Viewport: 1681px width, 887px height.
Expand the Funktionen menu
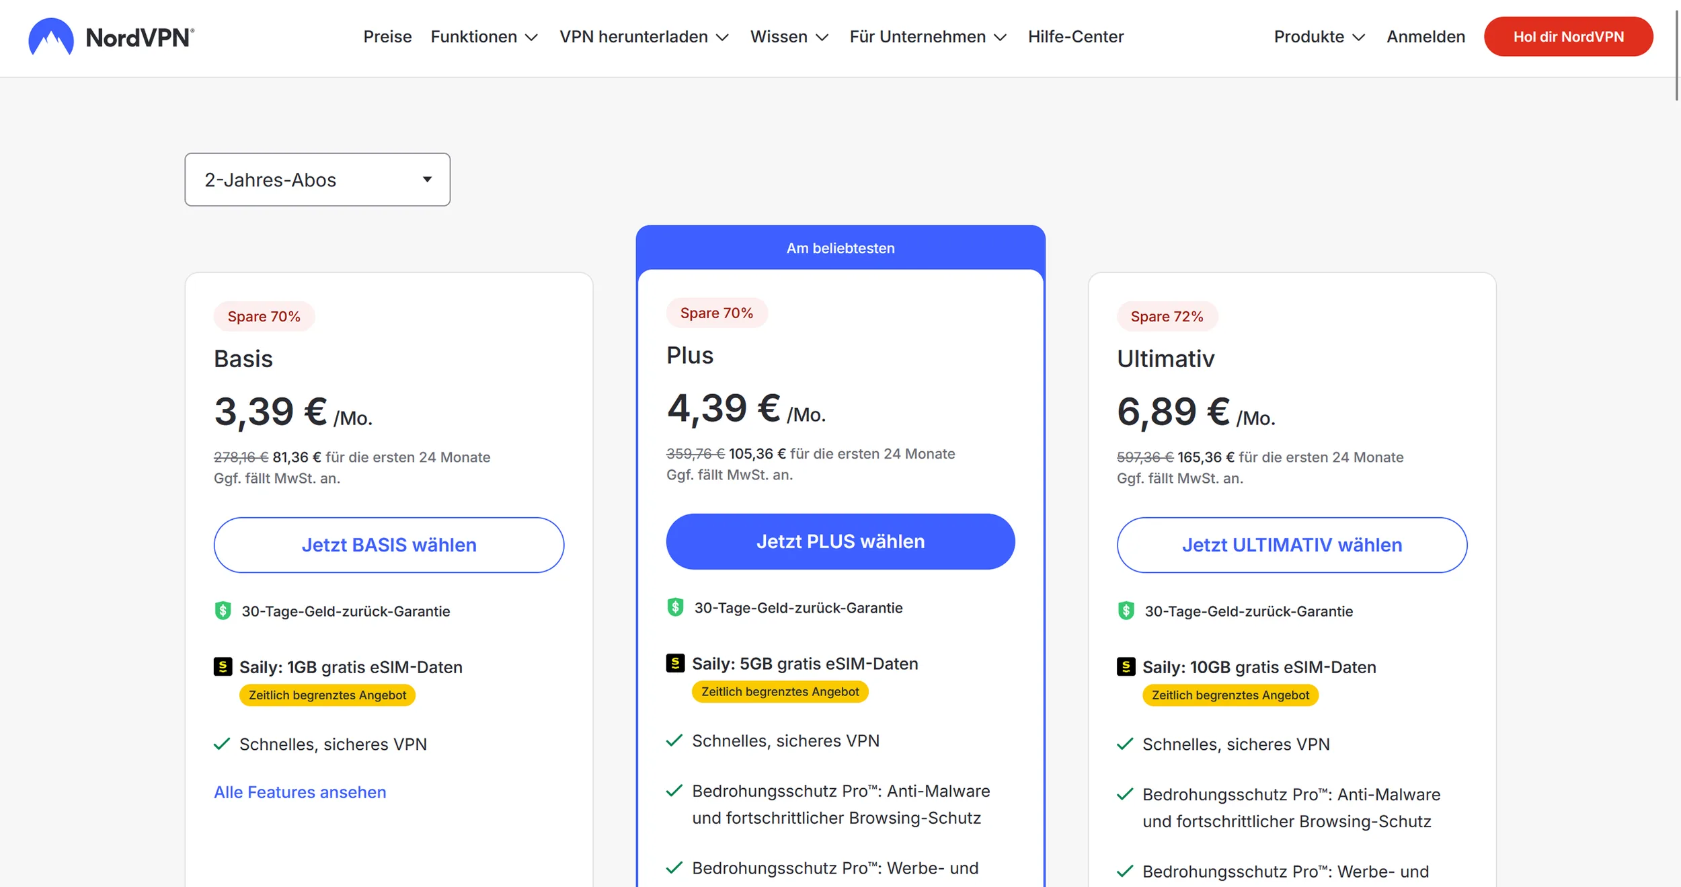(484, 37)
